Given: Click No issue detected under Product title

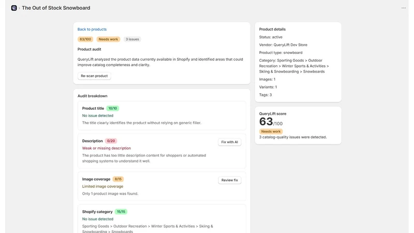Looking at the screenshot, I should pyautogui.click(x=98, y=115).
